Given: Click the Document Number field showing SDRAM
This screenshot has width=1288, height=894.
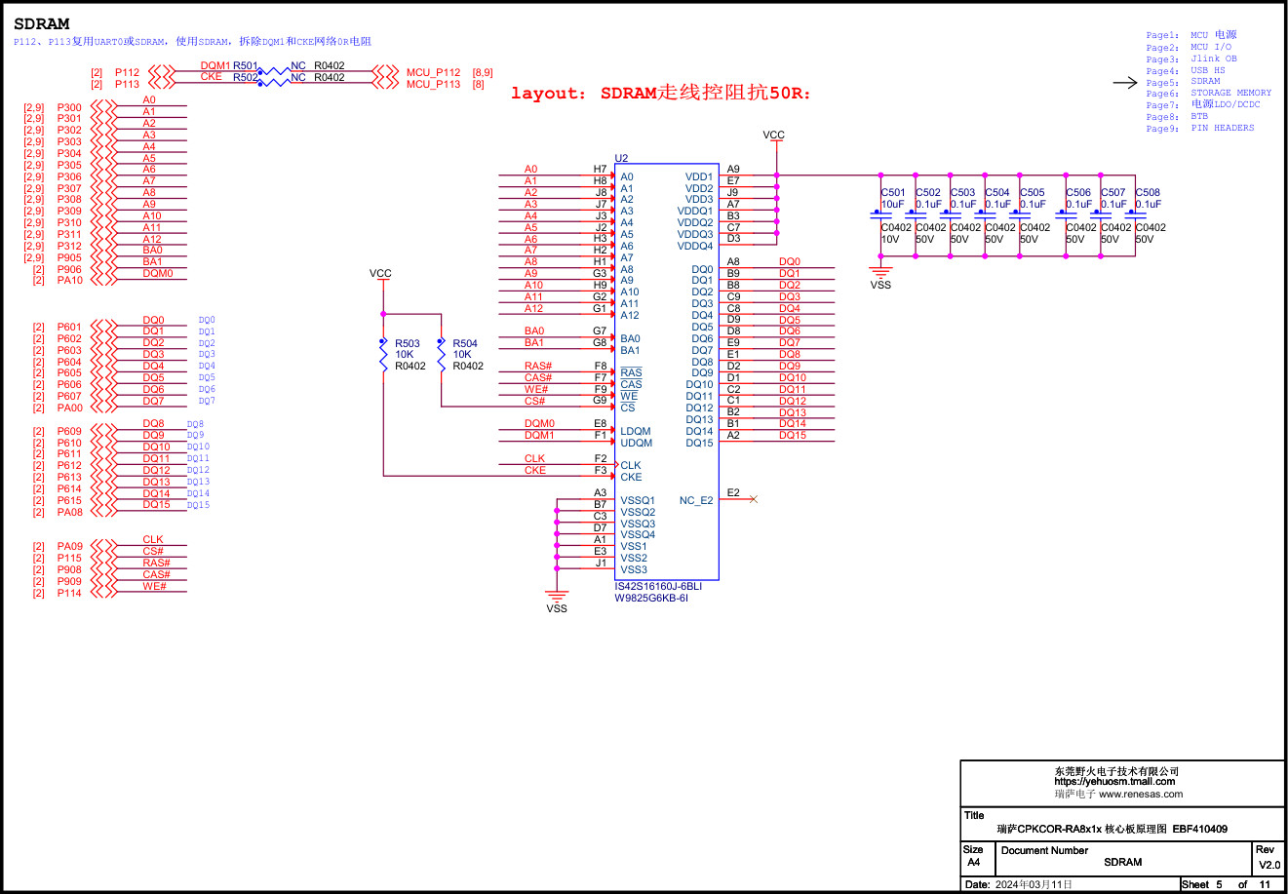Looking at the screenshot, I should tap(1122, 862).
